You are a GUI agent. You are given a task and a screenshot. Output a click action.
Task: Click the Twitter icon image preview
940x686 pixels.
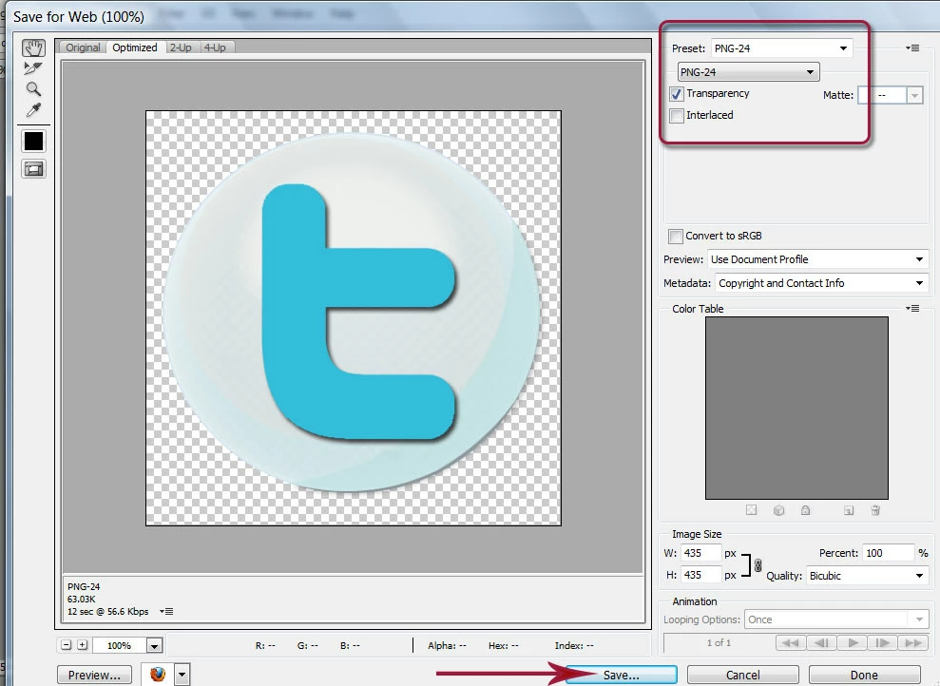(354, 317)
